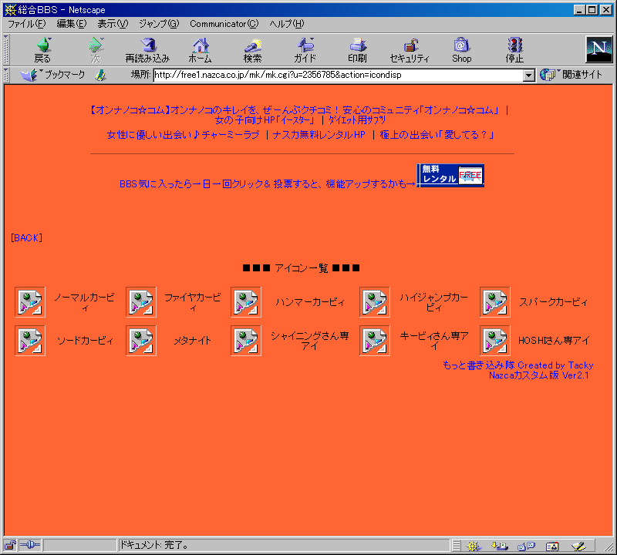
Task: Click the ファイヤカービィ icon image
Action: tap(141, 302)
